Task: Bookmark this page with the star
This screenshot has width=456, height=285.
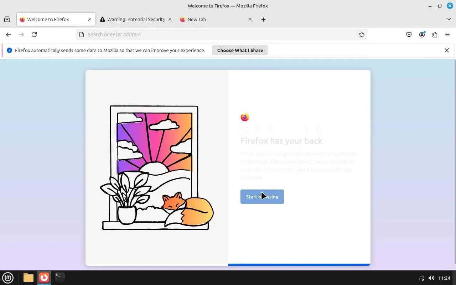Action: (x=362, y=35)
